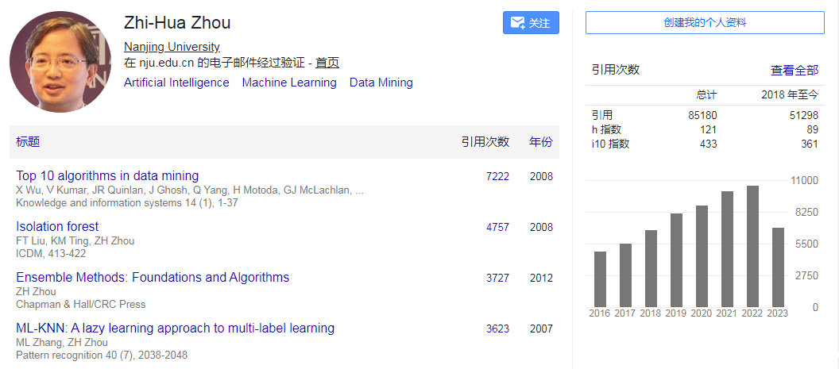View the 7222 citations list
Image resolution: width=839 pixels, height=369 pixels.
pyautogui.click(x=497, y=176)
